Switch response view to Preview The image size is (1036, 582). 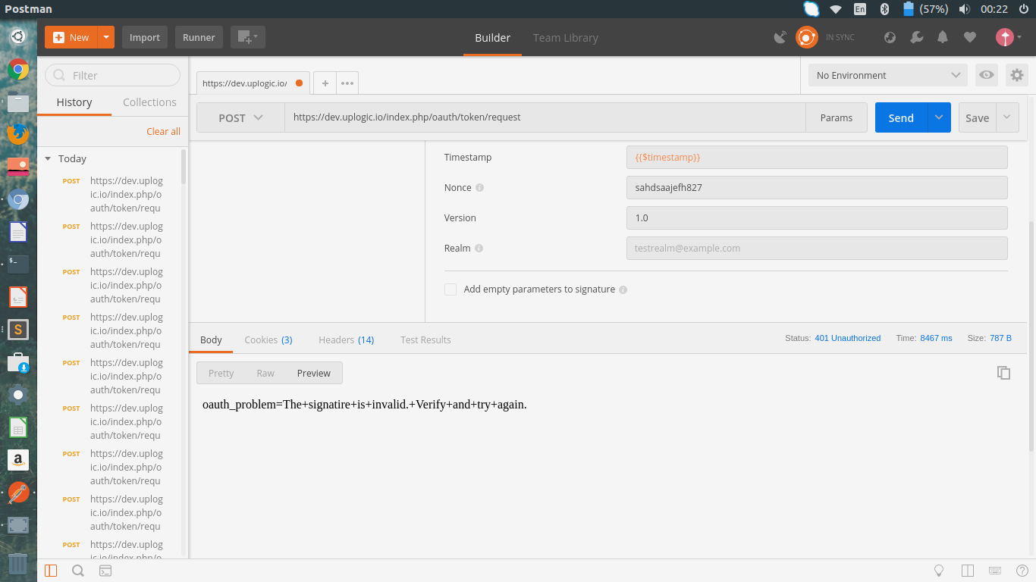(x=314, y=373)
